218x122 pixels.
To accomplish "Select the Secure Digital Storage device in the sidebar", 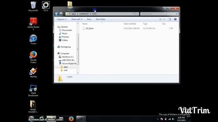I will click(69, 63).
